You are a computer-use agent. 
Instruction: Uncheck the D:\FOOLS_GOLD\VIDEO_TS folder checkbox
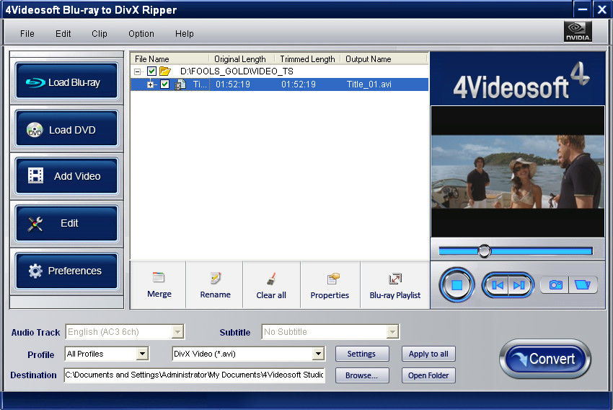(x=151, y=71)
